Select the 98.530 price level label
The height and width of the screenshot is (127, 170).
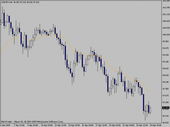point(166,75)
